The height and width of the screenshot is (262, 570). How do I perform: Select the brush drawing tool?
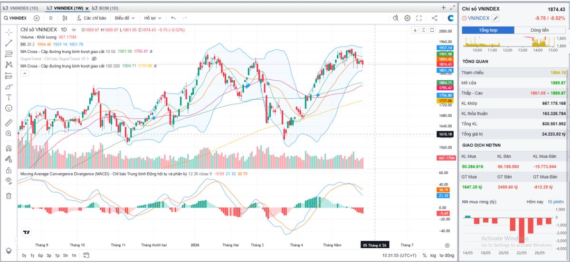coord(9,86)
